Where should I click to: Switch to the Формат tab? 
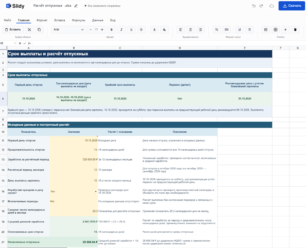[42, 20]
